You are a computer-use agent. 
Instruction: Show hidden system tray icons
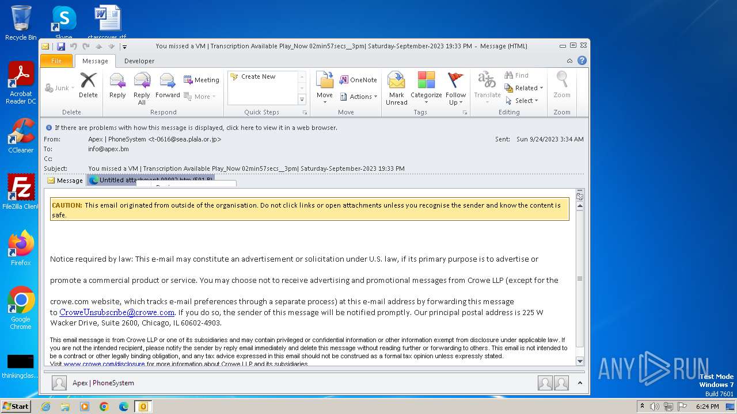pyautogui.click(x=642, y=407)
